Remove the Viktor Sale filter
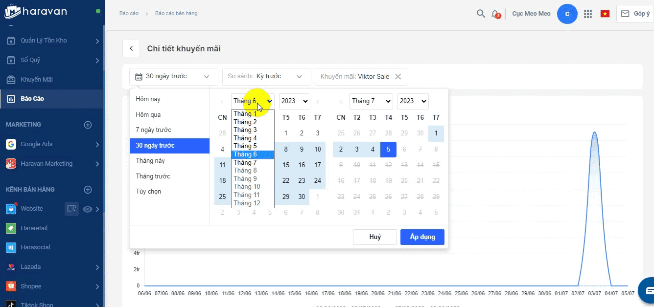This screenshot has height=307, width=654. coord(398,76)
